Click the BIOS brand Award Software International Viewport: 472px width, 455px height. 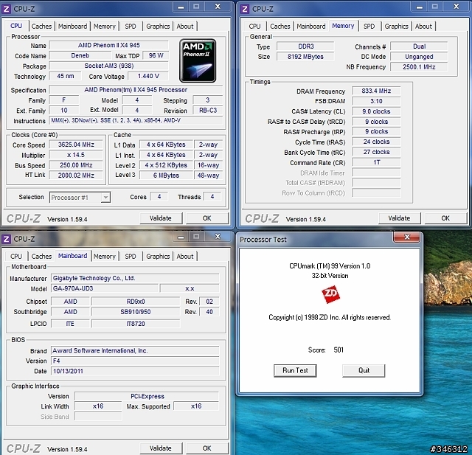tap(135, 350)
